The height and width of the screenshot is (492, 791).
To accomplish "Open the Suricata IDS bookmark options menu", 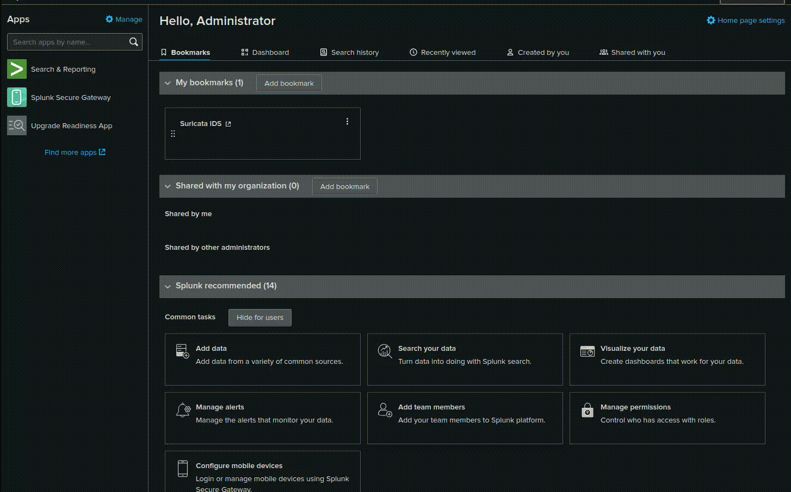I will point(347,122).
